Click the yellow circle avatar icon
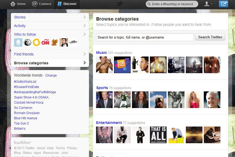The image size is (235, 157). click(36, 42)
